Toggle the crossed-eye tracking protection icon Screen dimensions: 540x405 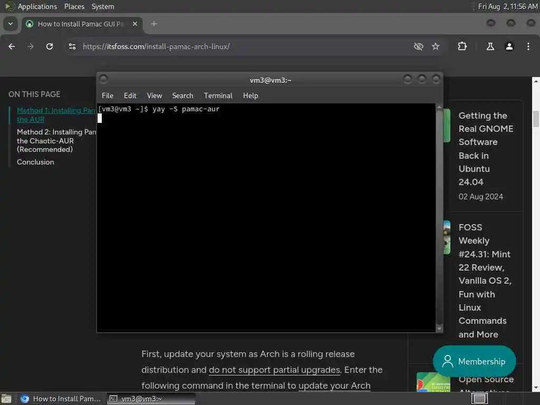click(418, 46)
